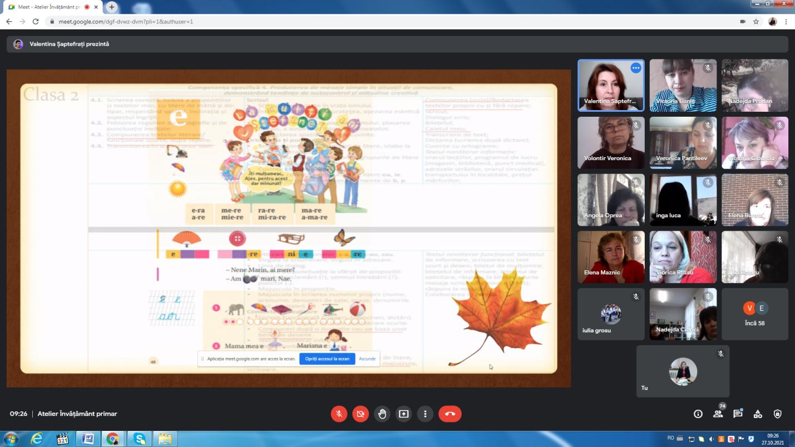Image resolution: width=795 pixels, height=447 pixels.
Task: Open more options three-dot menu
Action: [425, 414]
